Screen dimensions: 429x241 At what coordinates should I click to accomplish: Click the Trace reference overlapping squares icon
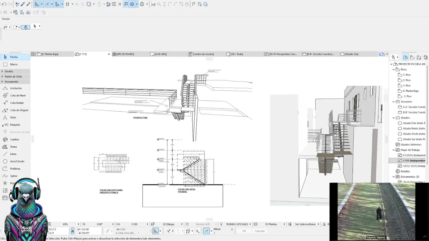[x=89, y=4]
